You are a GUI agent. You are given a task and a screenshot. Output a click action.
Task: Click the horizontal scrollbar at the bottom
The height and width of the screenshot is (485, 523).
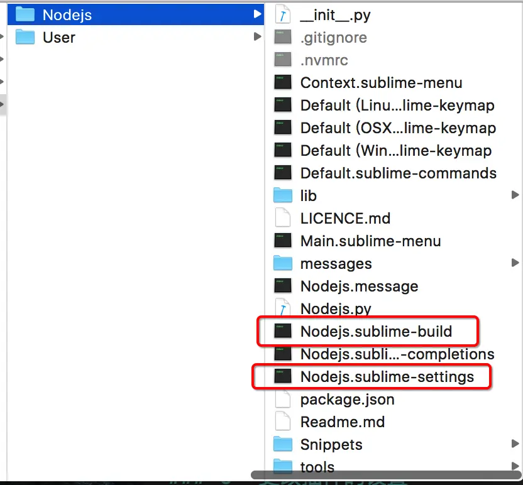pyautogui.click(x=386, y=475)
